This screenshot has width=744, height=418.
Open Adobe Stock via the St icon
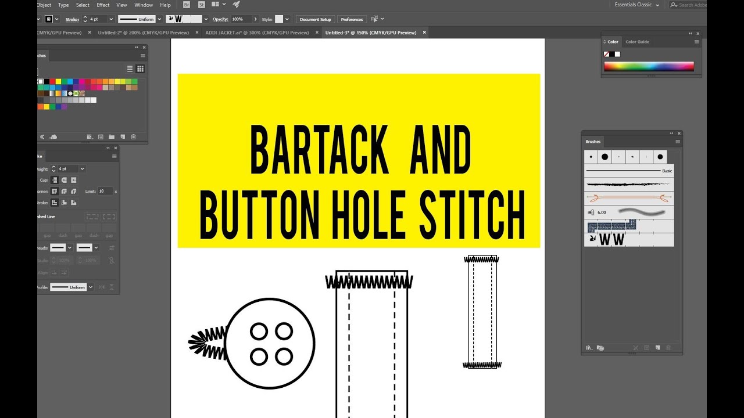pos(202,5)
